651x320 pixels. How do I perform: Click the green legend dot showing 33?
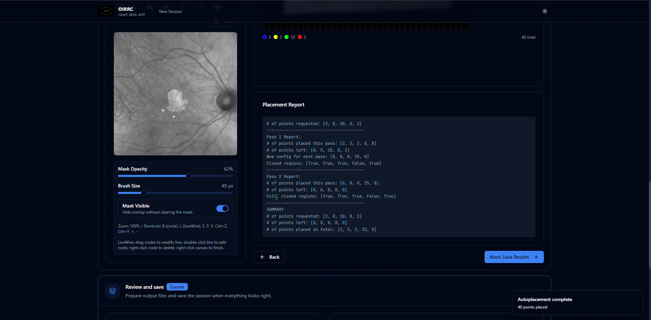287,37
